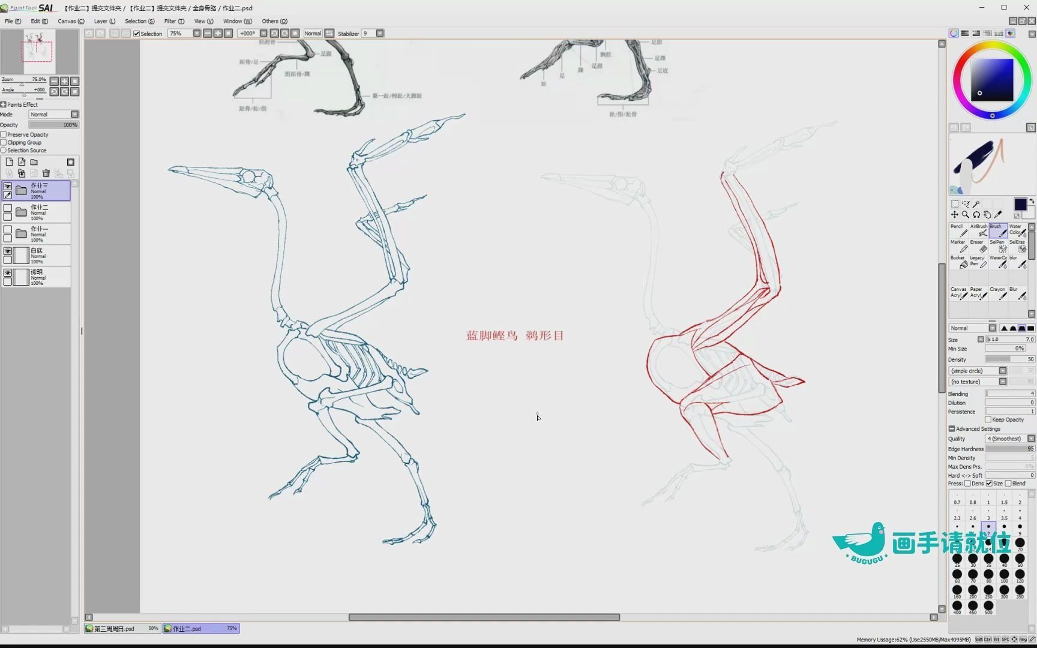
Task: Select the Marker tool
Action: (x=958, y=247)
